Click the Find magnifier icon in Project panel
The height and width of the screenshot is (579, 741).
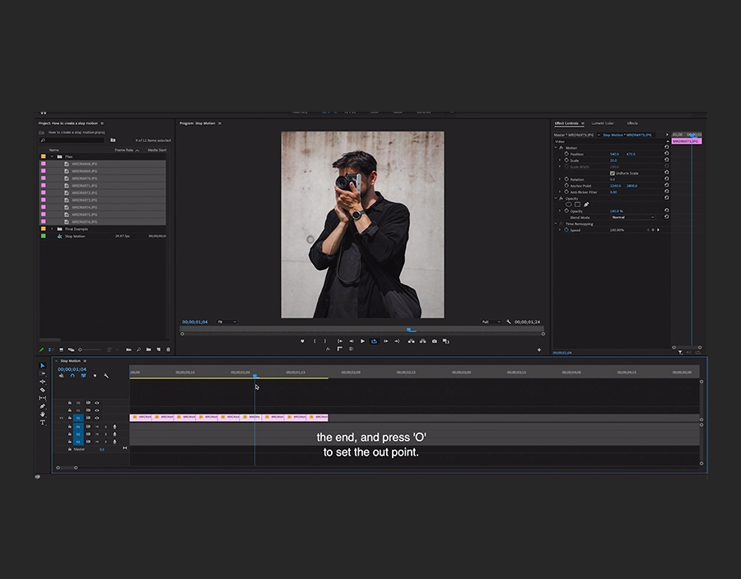(x=138, y=350)
